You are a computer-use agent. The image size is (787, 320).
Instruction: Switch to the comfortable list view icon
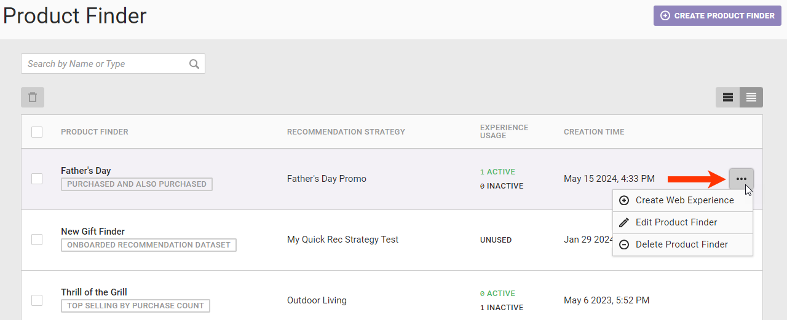click(x=728, y=98)
